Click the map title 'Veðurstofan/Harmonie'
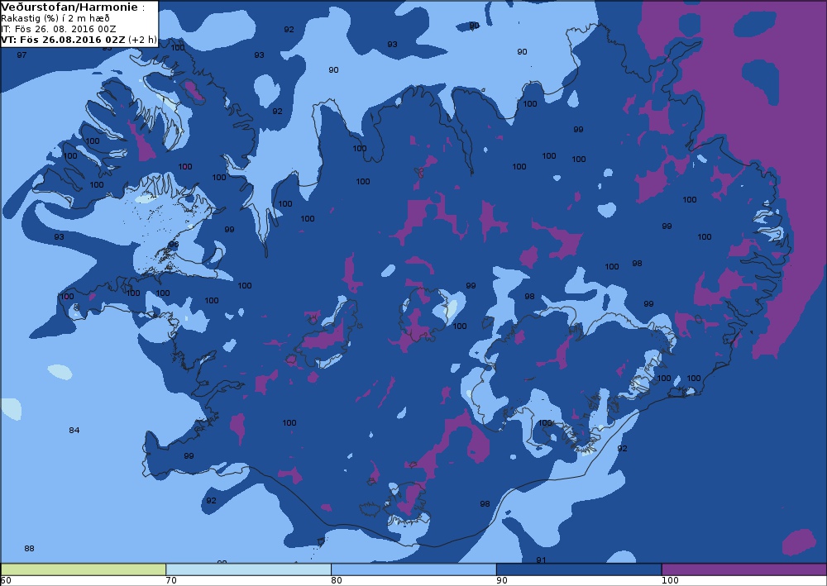The width and height of the screenshot is (827, 586). point(69,7)
